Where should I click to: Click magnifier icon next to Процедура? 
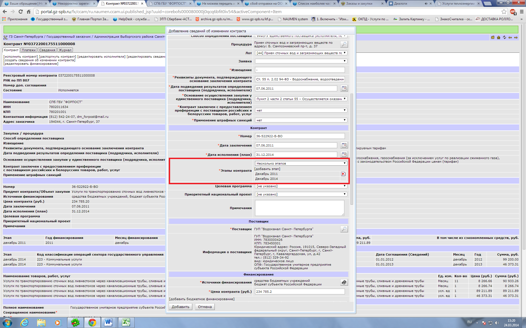[x=344, y=44]
